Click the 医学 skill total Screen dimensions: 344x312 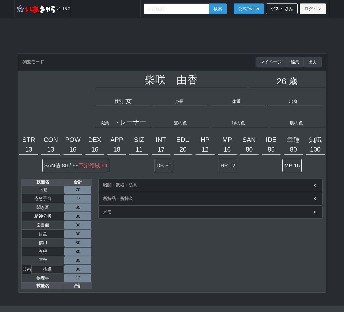click(x=78, y=260)
